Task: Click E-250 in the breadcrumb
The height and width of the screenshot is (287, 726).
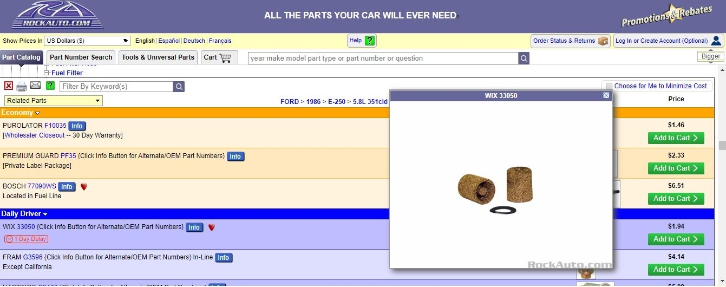Action: point(337,102)
